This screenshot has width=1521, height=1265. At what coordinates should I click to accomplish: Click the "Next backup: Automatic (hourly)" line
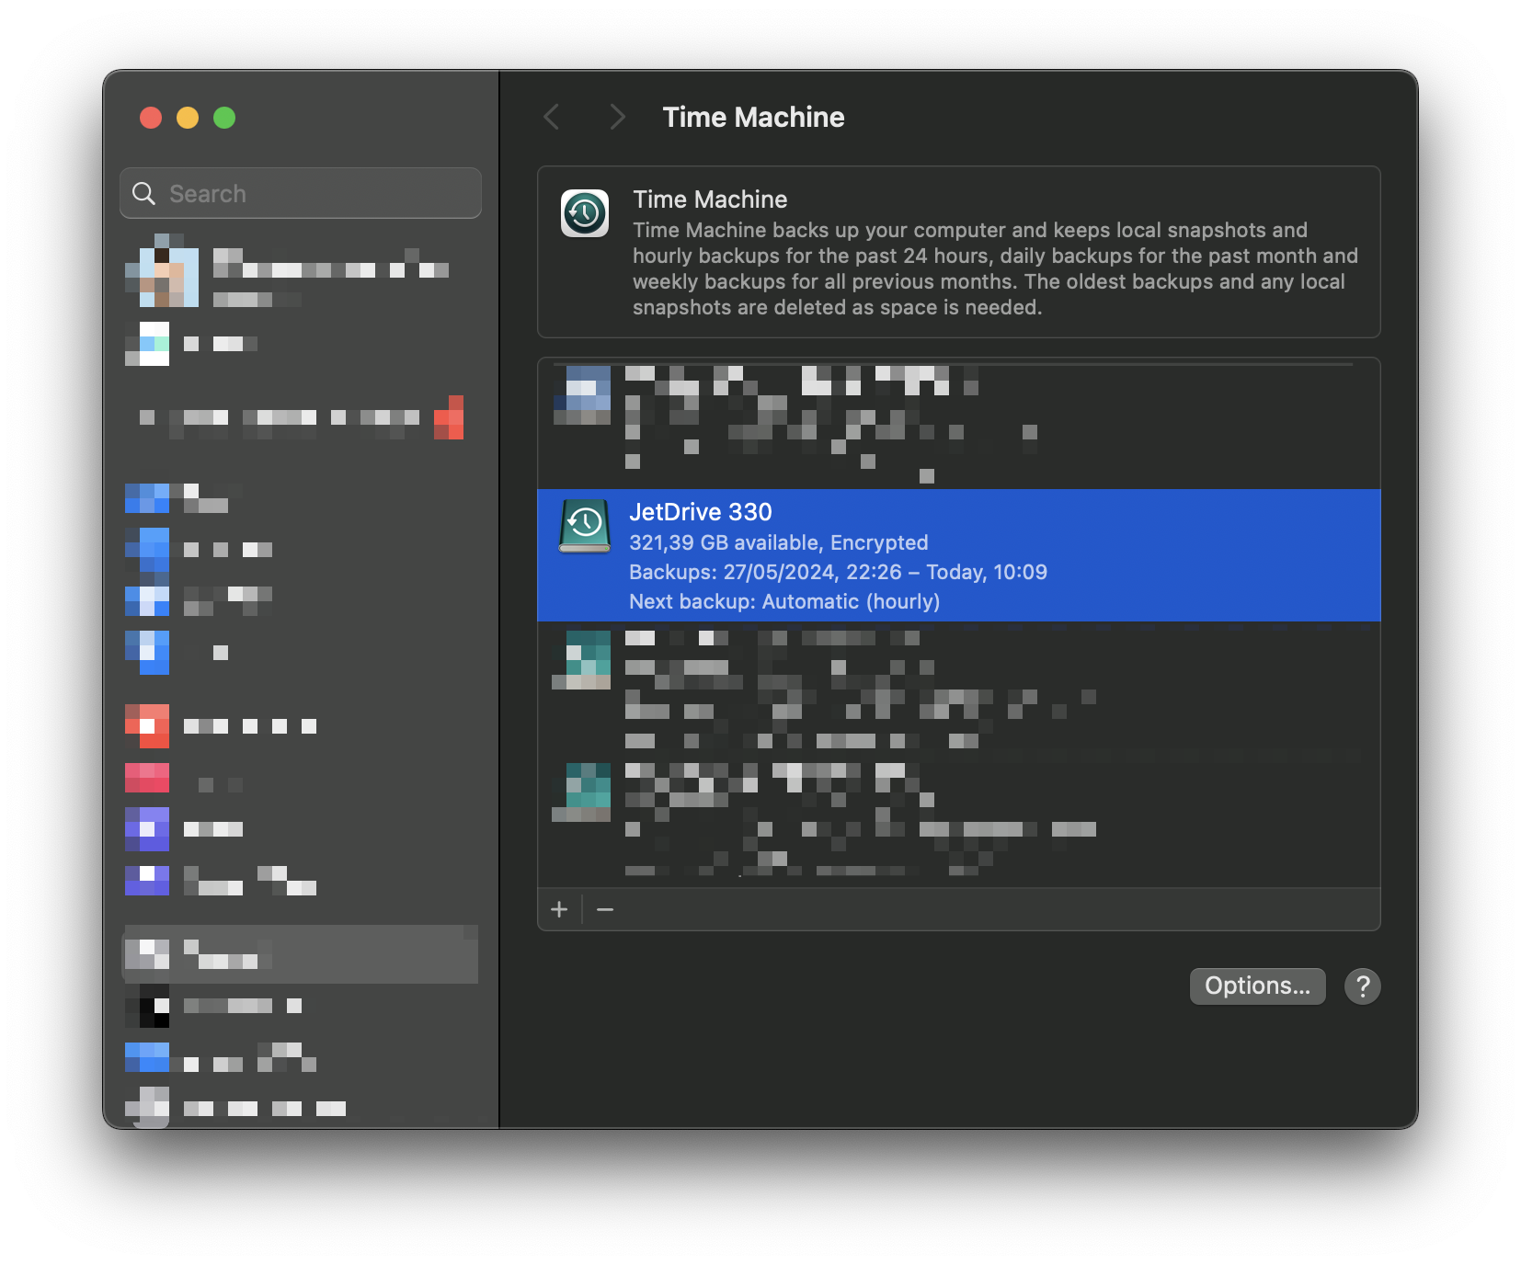[784, 601]
